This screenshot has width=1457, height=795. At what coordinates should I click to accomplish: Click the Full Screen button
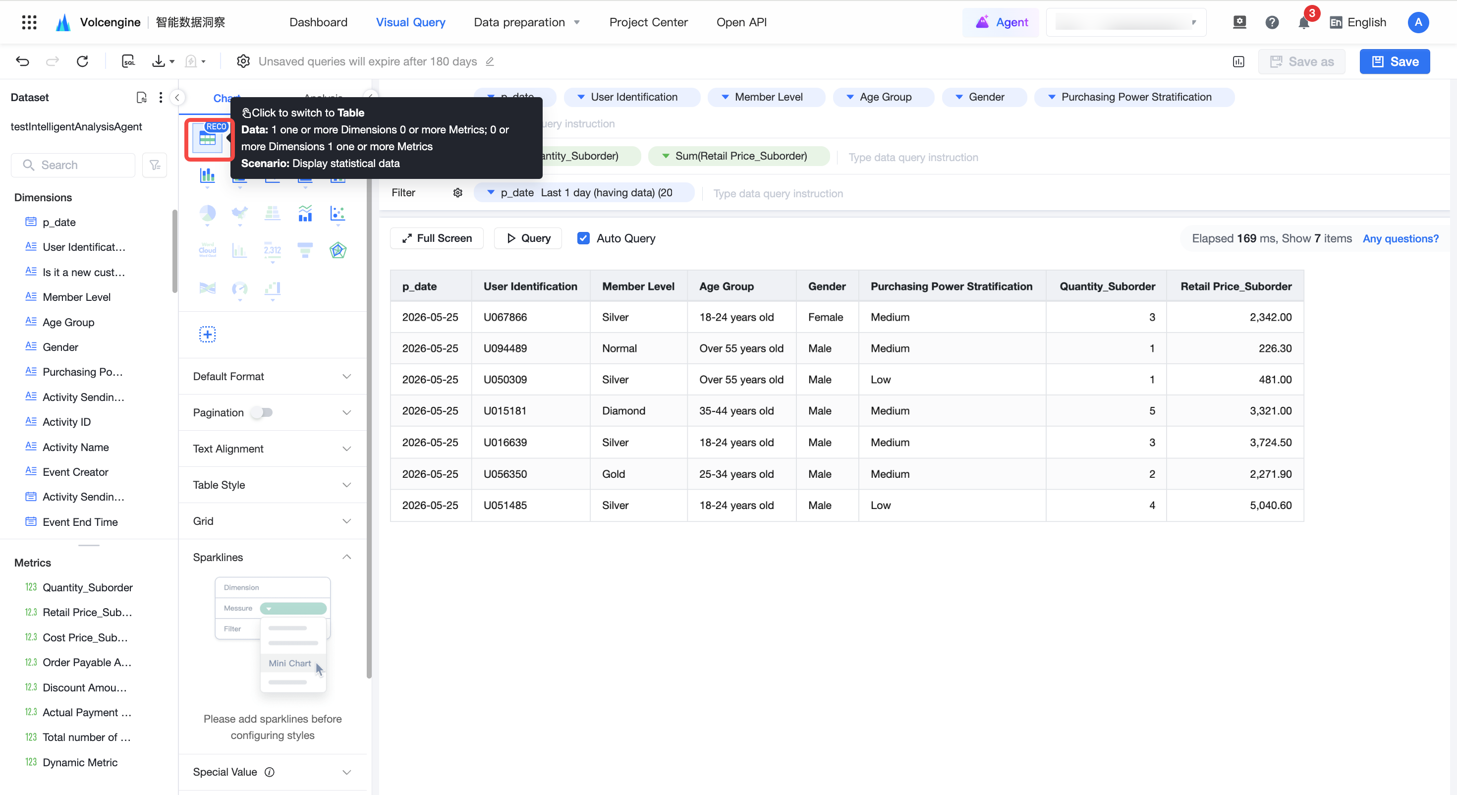pos(437,238)
